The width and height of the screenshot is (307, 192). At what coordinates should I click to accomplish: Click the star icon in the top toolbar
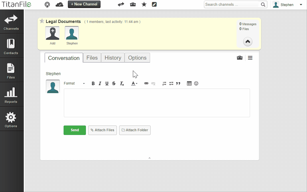click(144, 4)
